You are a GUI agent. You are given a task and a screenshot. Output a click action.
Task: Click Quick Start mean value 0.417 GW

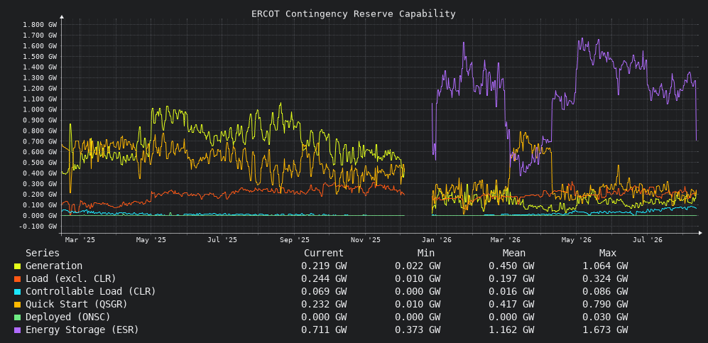pos(511,305)
